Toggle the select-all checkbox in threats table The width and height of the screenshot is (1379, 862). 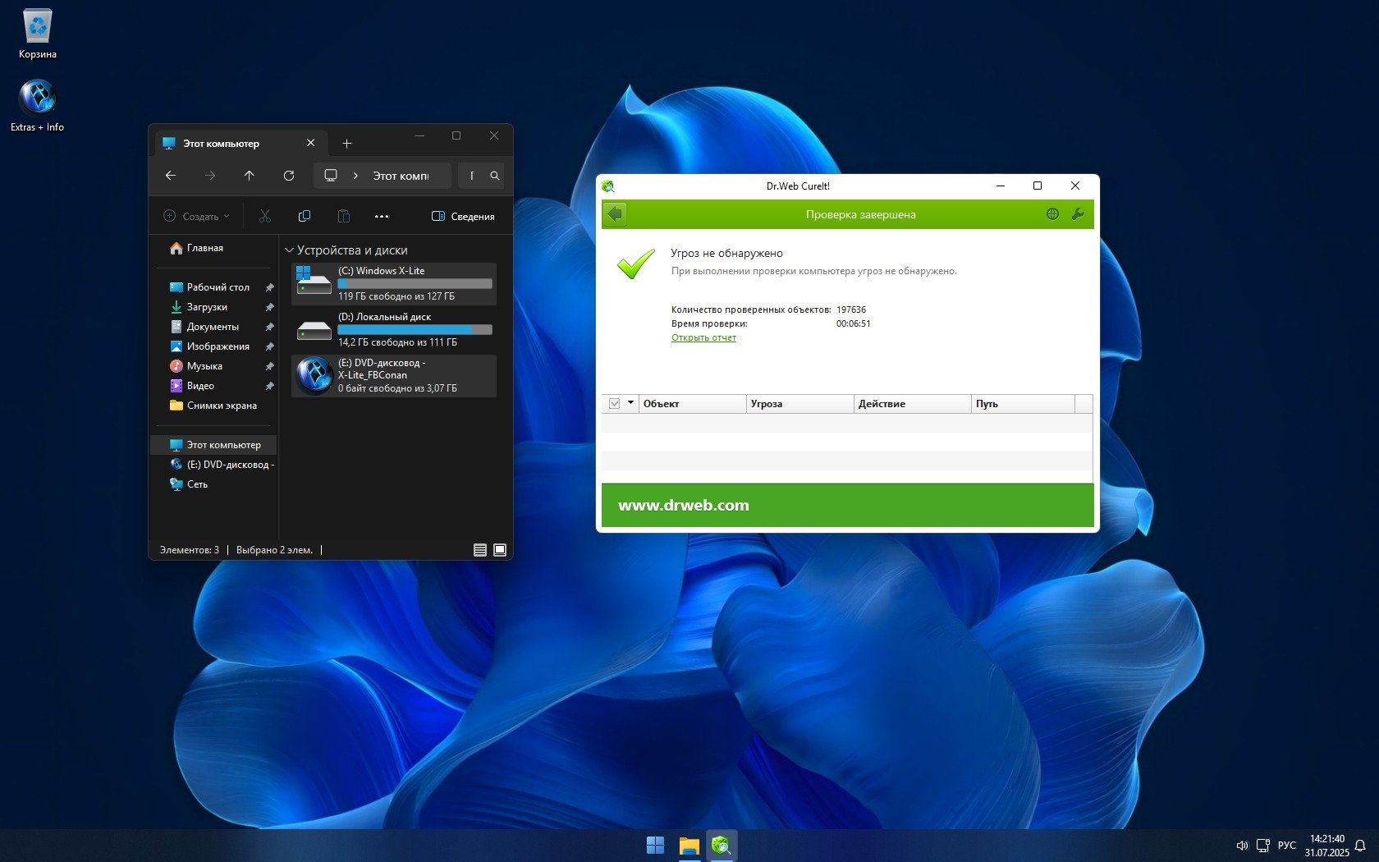pos(614,404)
